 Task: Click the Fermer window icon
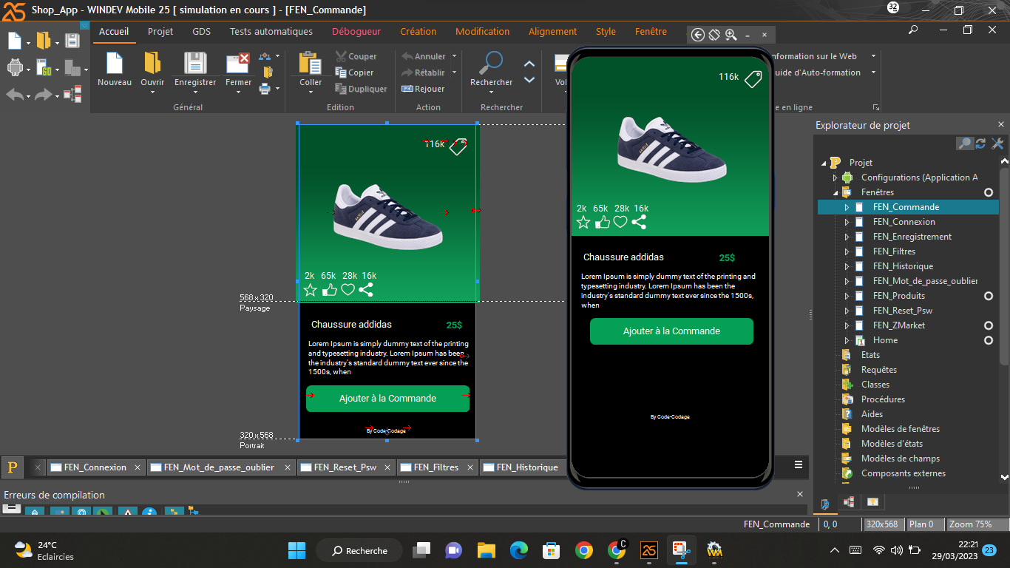pos(238,64)
